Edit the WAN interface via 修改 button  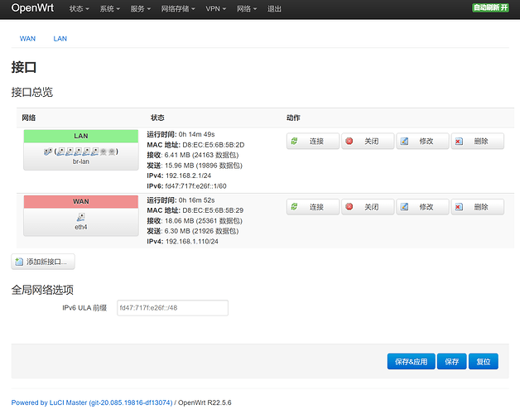pyautogui.click(x=421, y=207)
